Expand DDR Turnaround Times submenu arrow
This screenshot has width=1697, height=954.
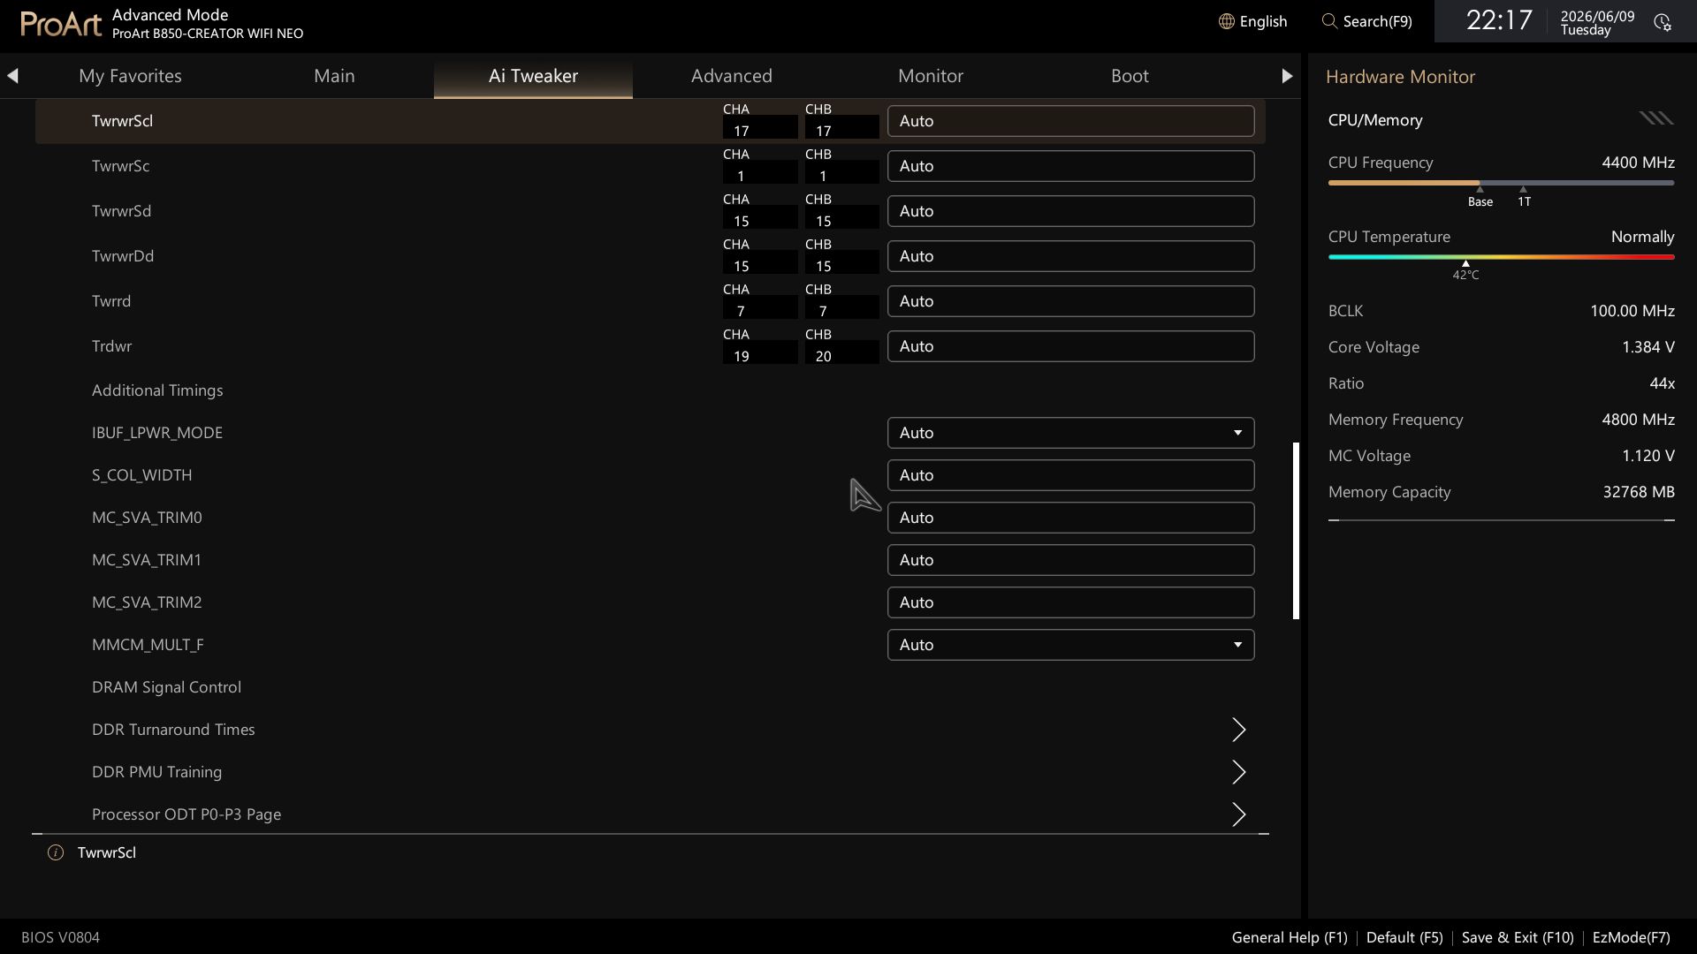tap(1238, 730)
